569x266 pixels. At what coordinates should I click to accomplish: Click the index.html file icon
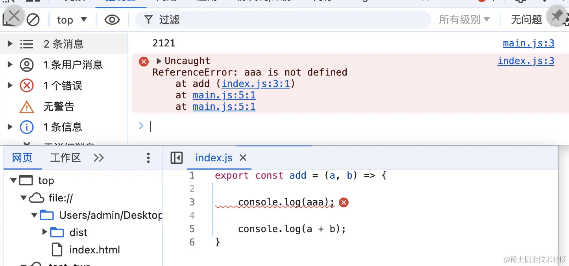pos(57,249)
